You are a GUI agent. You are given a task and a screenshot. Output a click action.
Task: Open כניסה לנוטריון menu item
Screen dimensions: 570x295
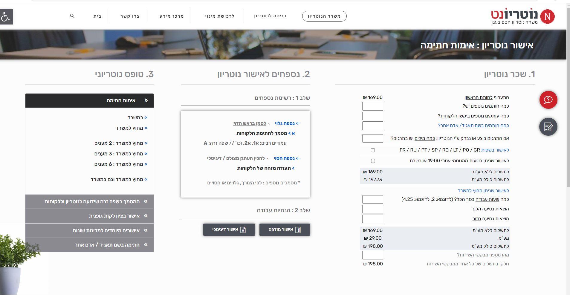(270, 16)
